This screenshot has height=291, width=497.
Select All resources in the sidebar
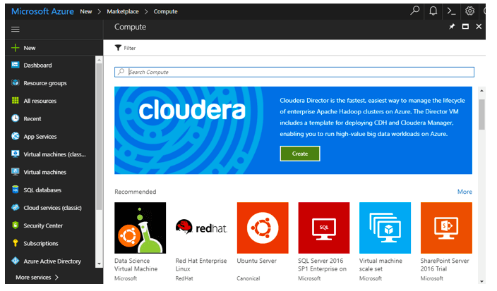(40, 101)
